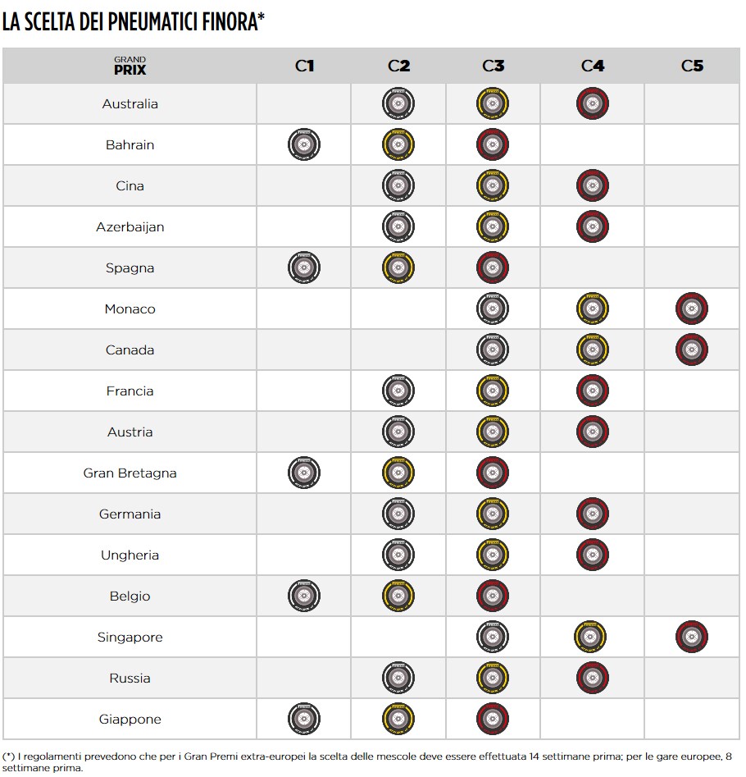Click the white C3 tyre for Canada

pyautogui.click(x=493, y=350)
